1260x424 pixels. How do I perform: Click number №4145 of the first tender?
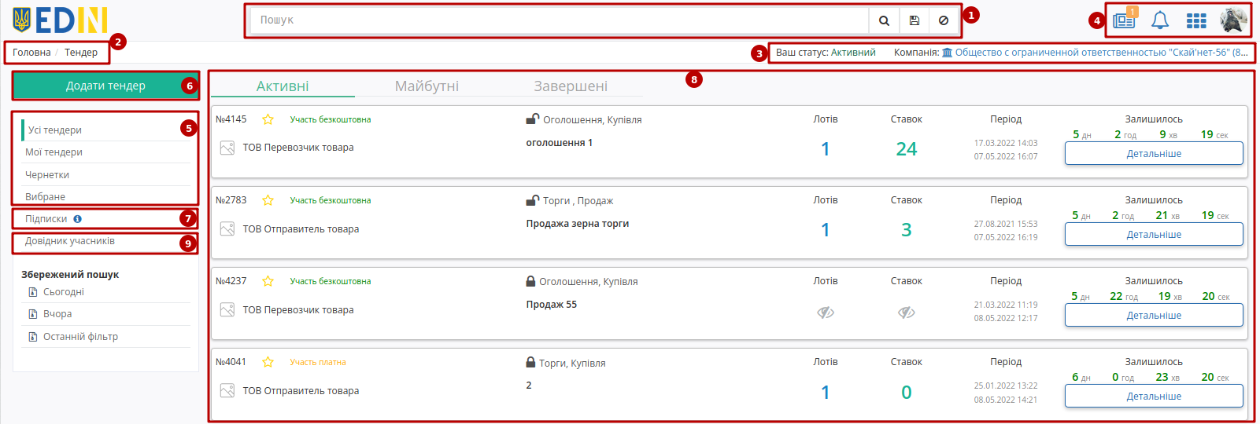[x=231, y=119]
